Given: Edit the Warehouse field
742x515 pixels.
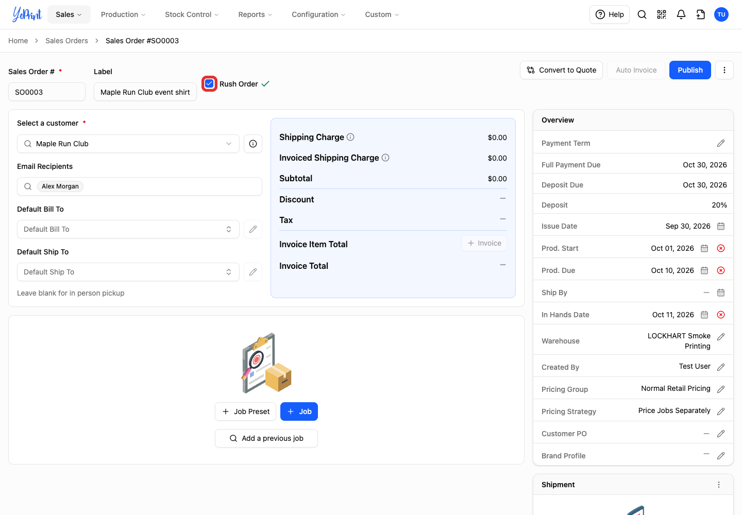Looking at the screenshot, I should (x=721, y=336).
